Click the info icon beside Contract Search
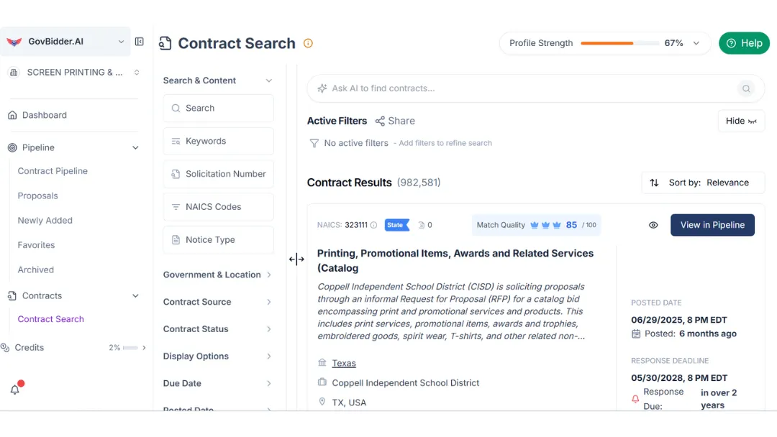This screenshot has height=437, width=777. 308,43
